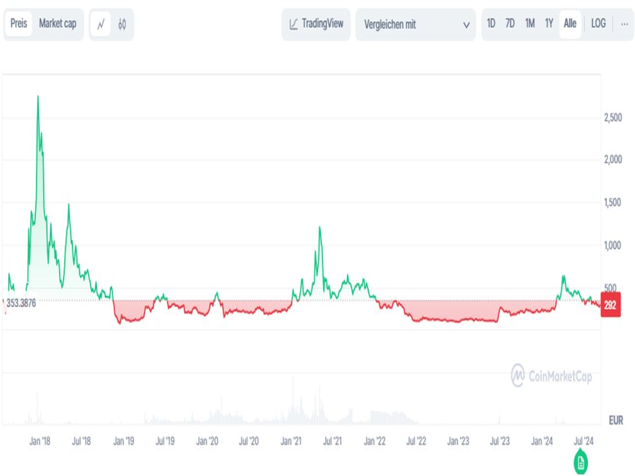This screenshot has height=476, width=635.
Task: Click the red 292 current price label
Action: [610, 306]
